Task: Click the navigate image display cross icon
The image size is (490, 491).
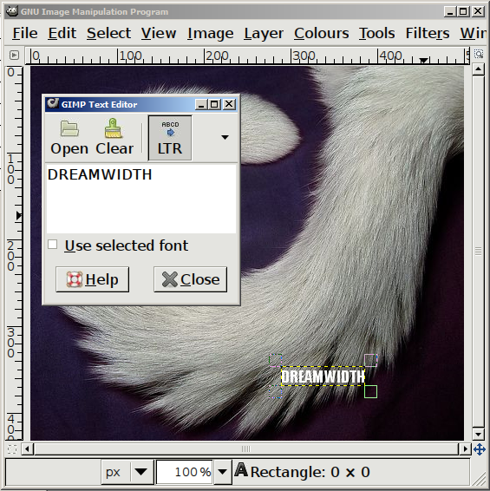Action: coord(480,449)
